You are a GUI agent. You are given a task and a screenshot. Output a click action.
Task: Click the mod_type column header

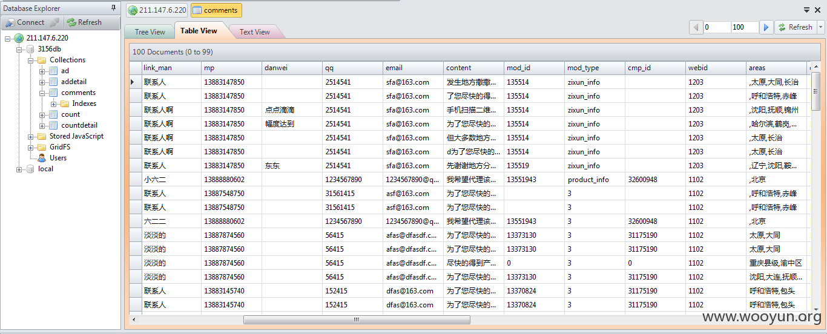(595, 68)
